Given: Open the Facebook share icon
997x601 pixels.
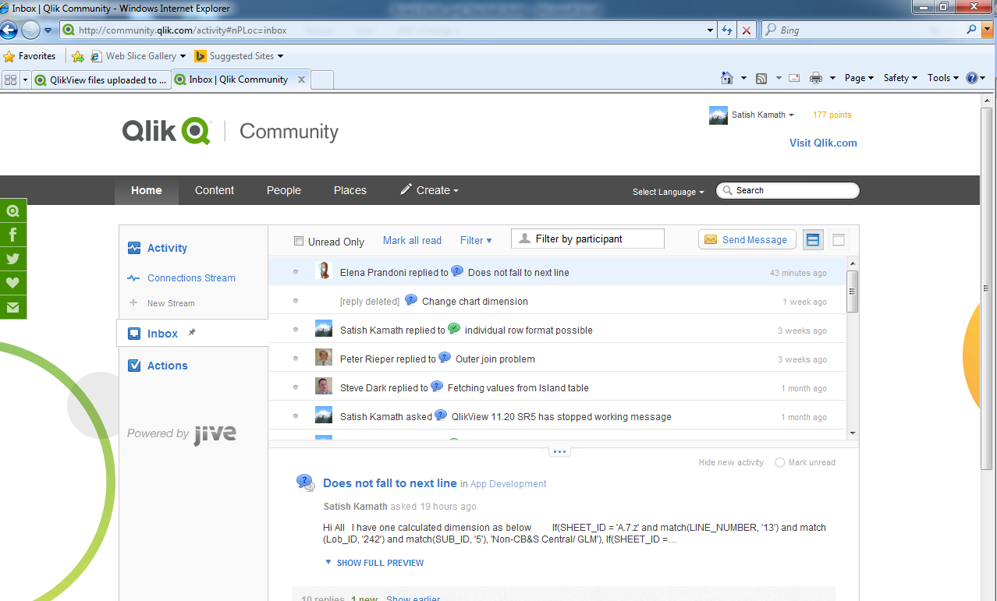Looking at the screenshot, I should coord(13,235).
